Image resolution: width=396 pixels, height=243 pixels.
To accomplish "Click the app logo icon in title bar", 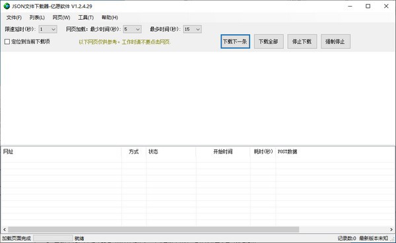I will click(x=7, y=6).
